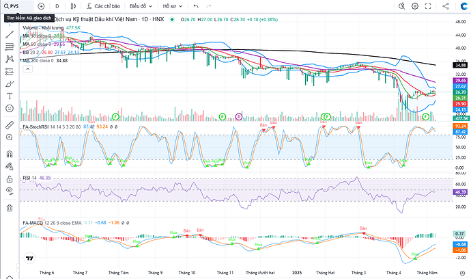Click the TradingView logo on chart
471x279 pixels.
(x=30, y=258)
